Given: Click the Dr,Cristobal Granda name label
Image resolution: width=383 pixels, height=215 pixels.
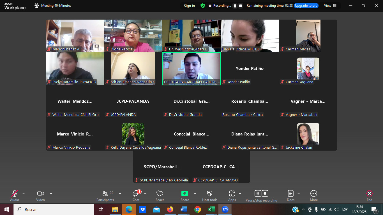Looking at the screenshot, I should click(185, 115).
